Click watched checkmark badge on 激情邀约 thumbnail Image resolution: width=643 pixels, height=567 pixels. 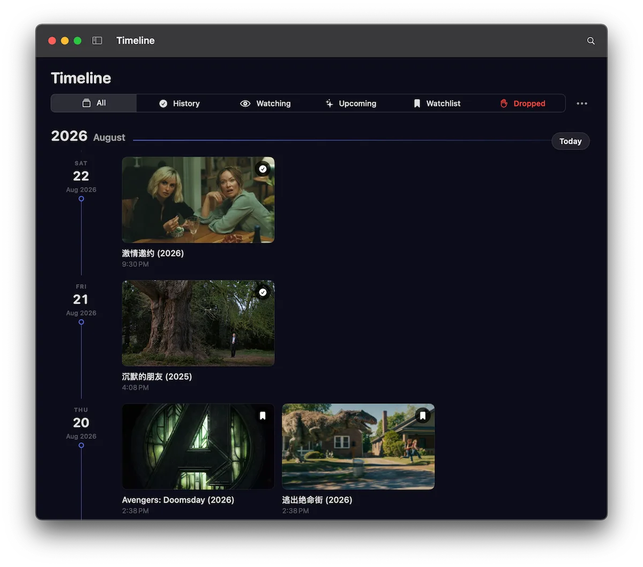[x=263, y=169]
